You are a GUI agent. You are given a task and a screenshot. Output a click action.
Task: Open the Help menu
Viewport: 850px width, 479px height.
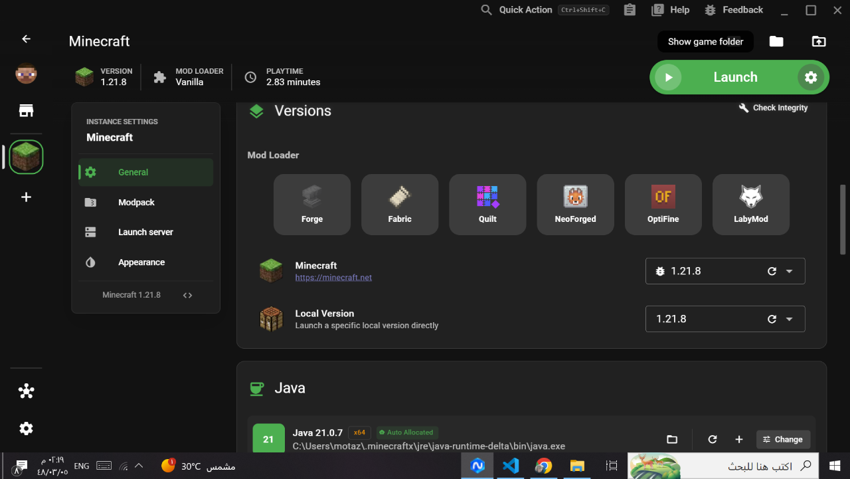pyautogui.click(x=671, y=10)
